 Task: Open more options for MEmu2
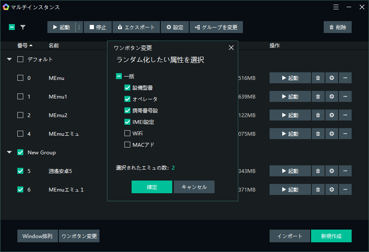point(345,115)
